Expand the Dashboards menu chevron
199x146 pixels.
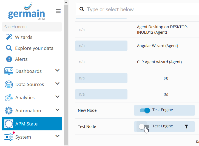[57, 70]
